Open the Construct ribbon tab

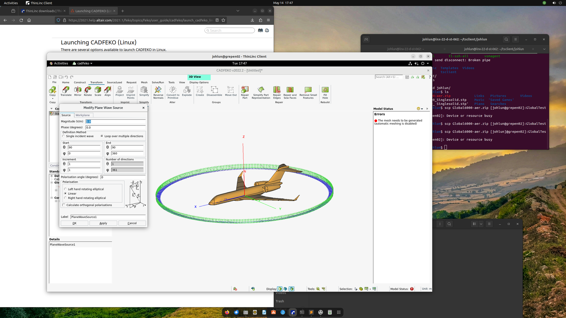[80, 83]
